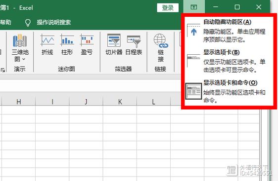278x181 pixels.
Task: Open dialog launcher beside 演示 group
Action: 2,70
